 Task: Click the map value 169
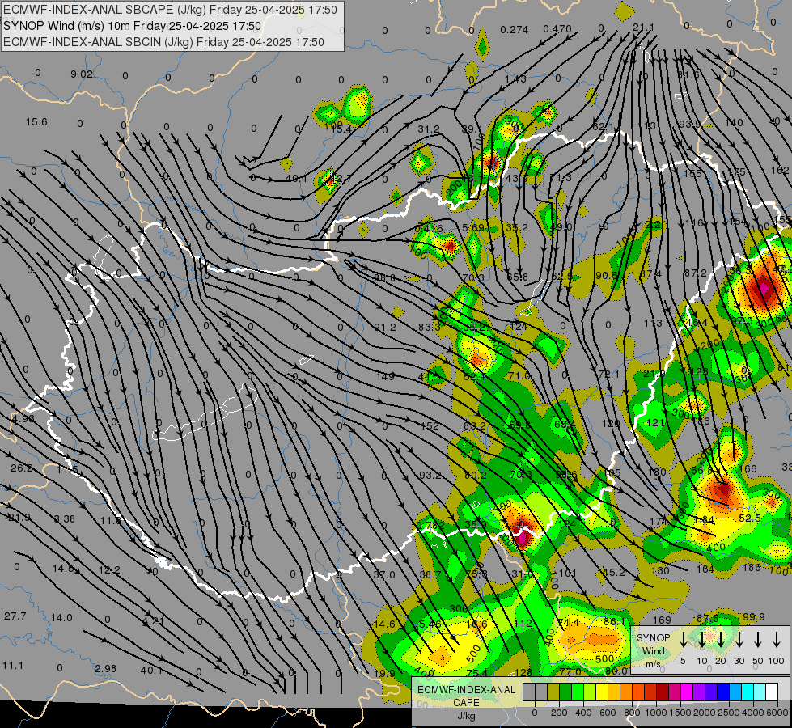[x=662, y=620]
